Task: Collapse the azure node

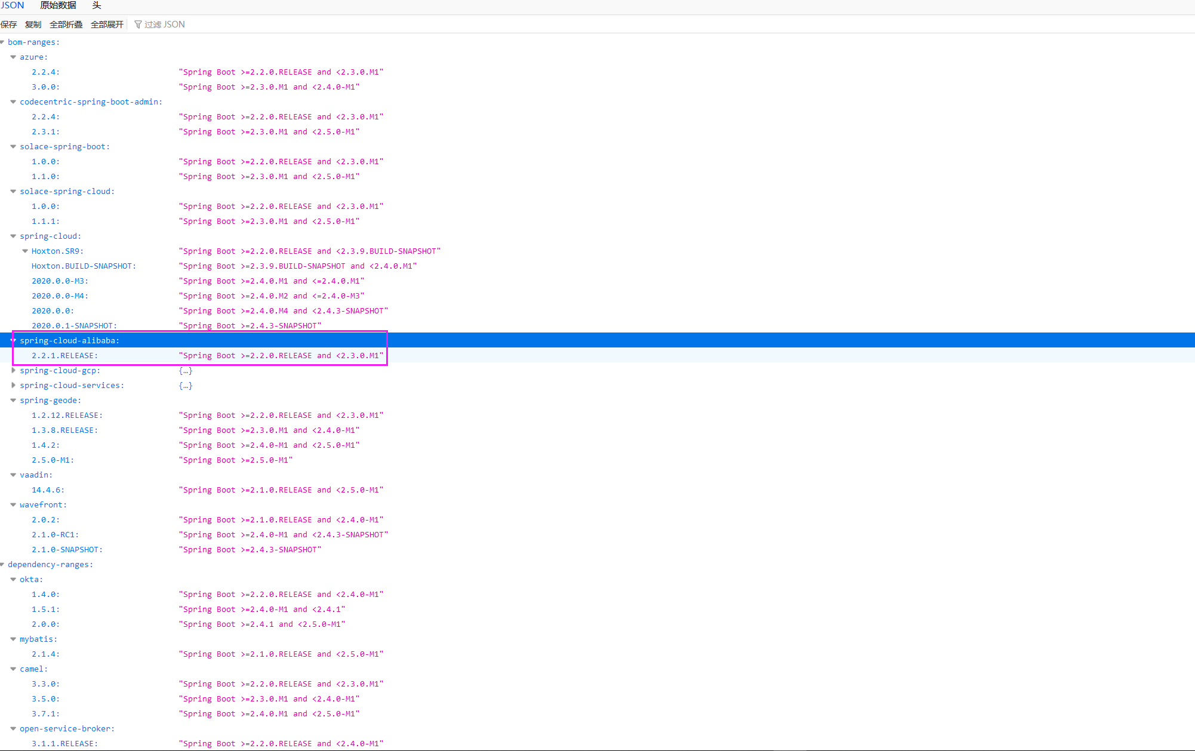Action: (13, 57)
